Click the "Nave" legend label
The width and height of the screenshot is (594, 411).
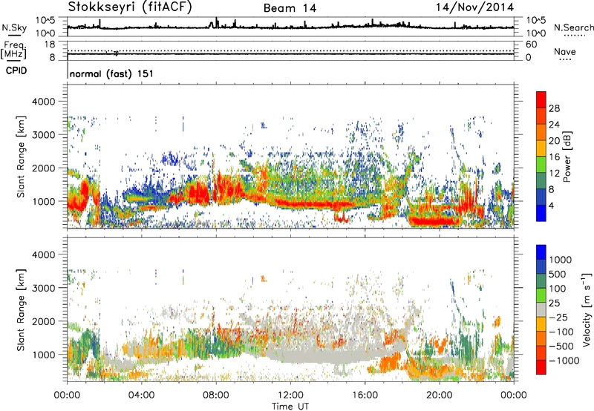[x=565, y=51]
